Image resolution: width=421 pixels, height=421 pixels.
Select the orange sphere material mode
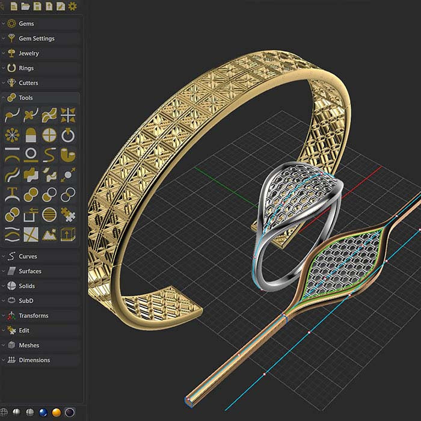pos(57,412)
